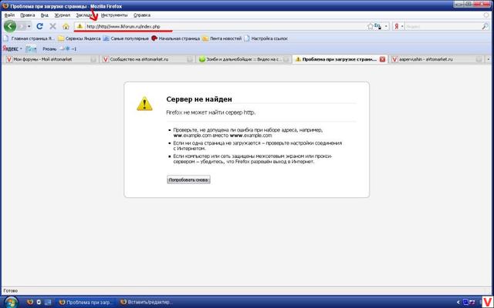Click the search magnifier icon
494x308 pixels.
pyautogui.click(x=485, y=26)
